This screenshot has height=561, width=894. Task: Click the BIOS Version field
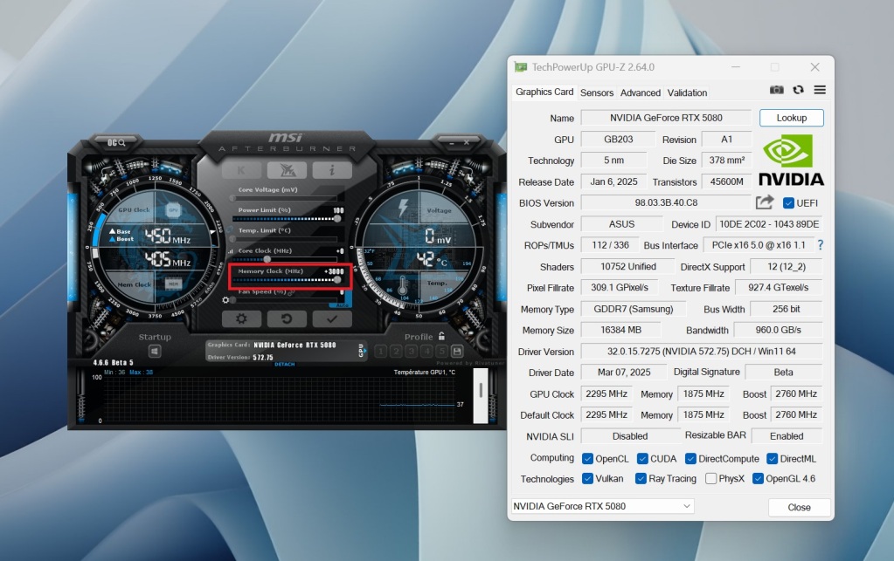(x=666, y=202)
